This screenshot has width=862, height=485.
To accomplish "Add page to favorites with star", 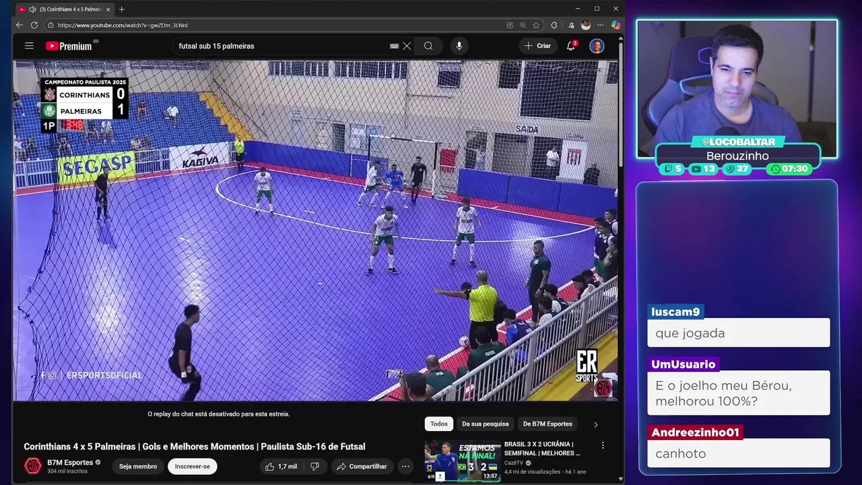I will [x=536, y=25].
